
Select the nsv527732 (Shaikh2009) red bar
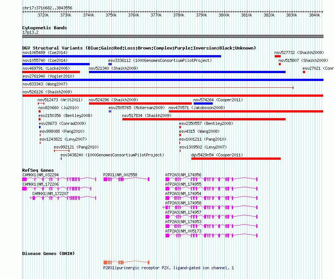click(278, 56)
